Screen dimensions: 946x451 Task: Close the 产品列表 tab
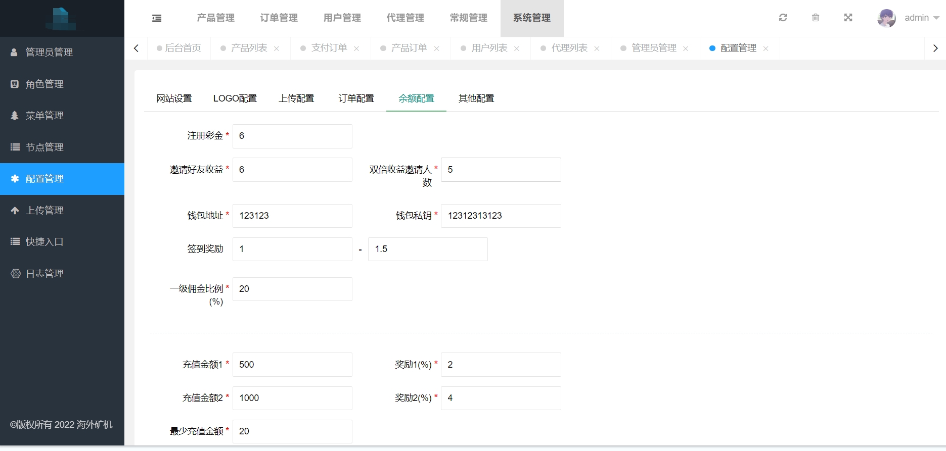click(x=277, y=48)
